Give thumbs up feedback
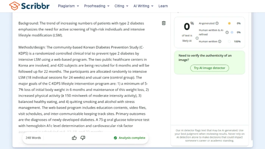This screenshot has height=149, width=265. pyautogui.click(x=74, y=138)
